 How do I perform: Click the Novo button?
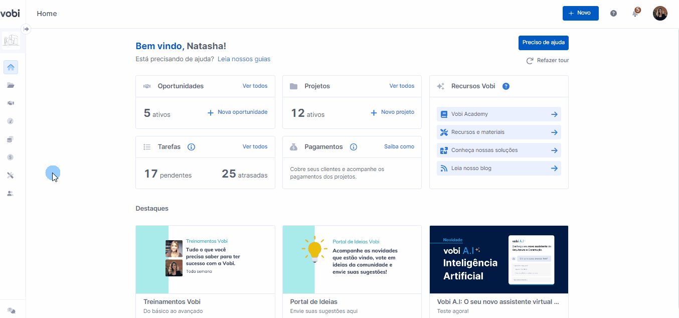click(580, 13)
